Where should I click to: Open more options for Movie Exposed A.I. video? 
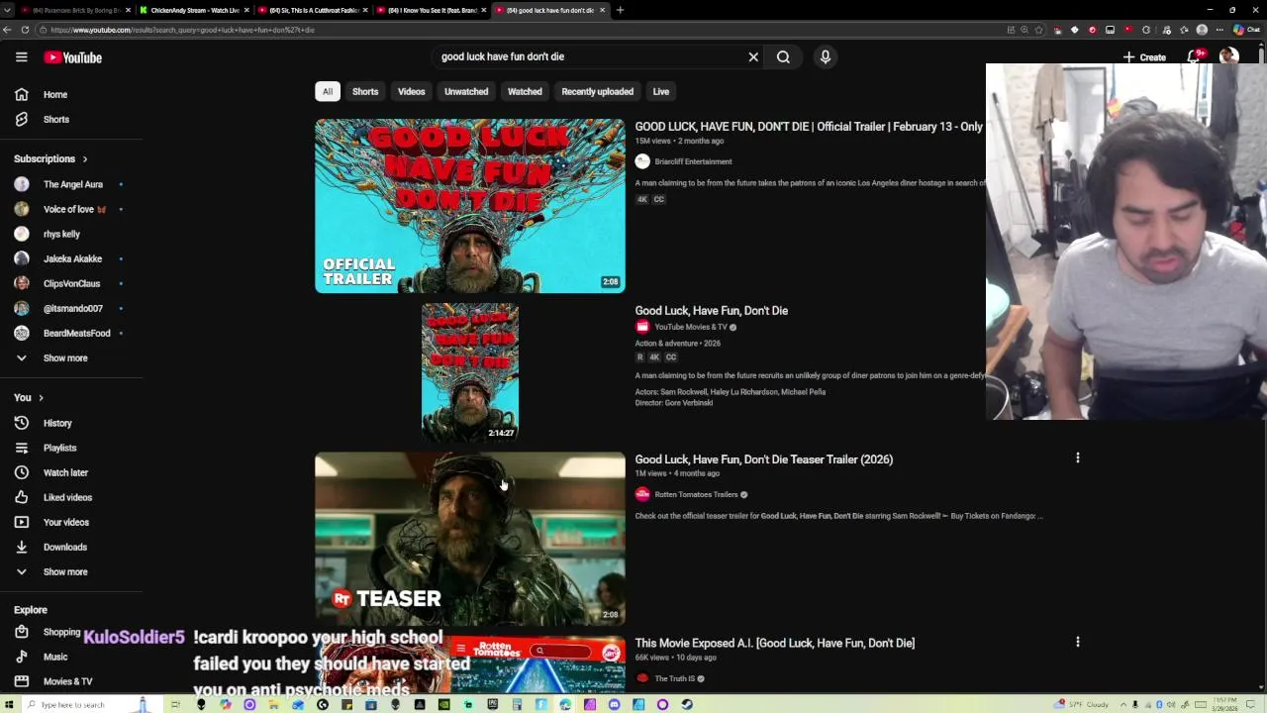[1078, 642]
